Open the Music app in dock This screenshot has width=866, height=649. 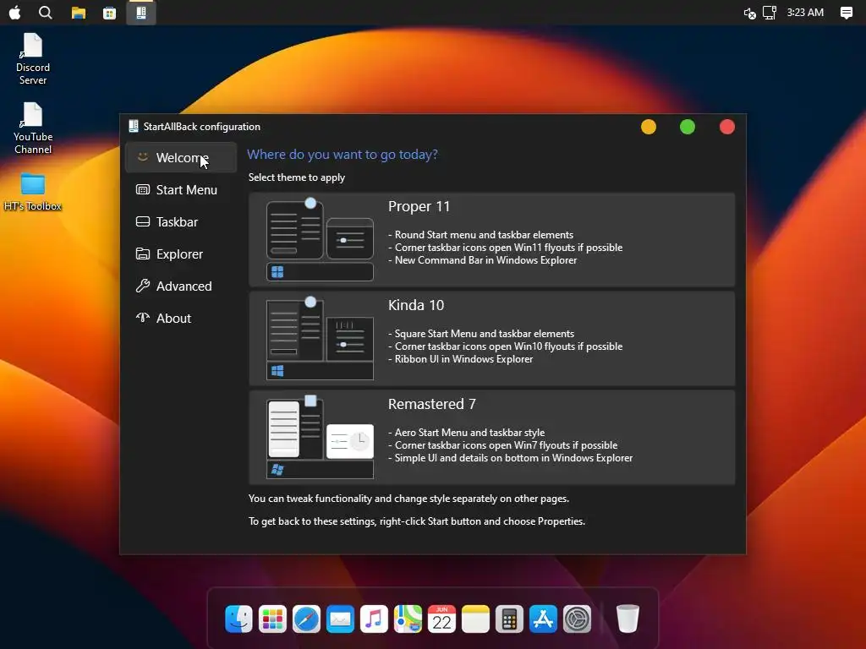(x=374, y=619)
